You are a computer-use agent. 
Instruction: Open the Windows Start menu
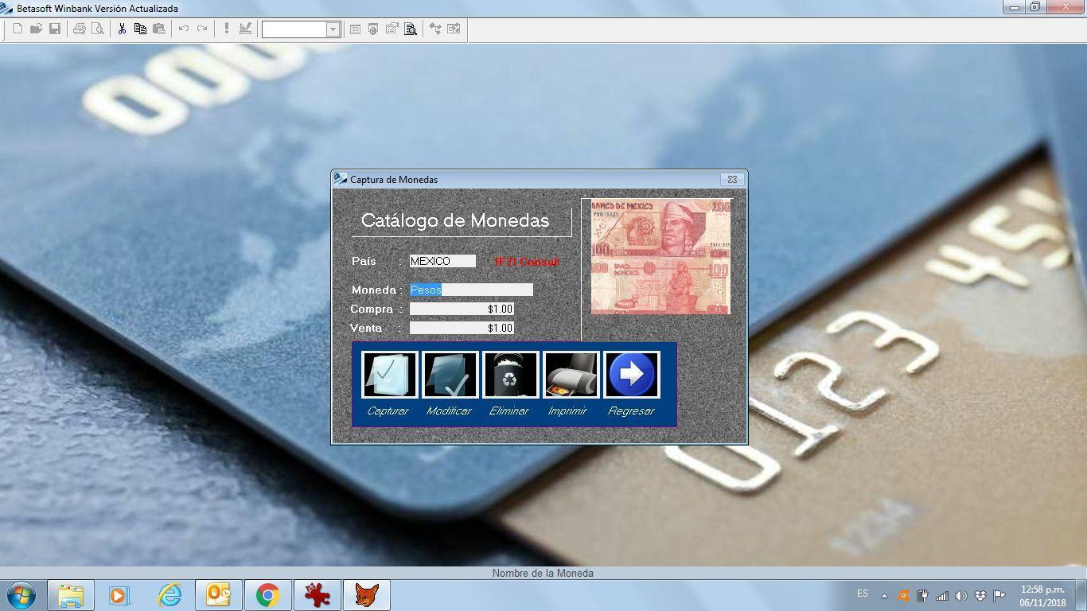pyautogui.click(x=21, y=595)
